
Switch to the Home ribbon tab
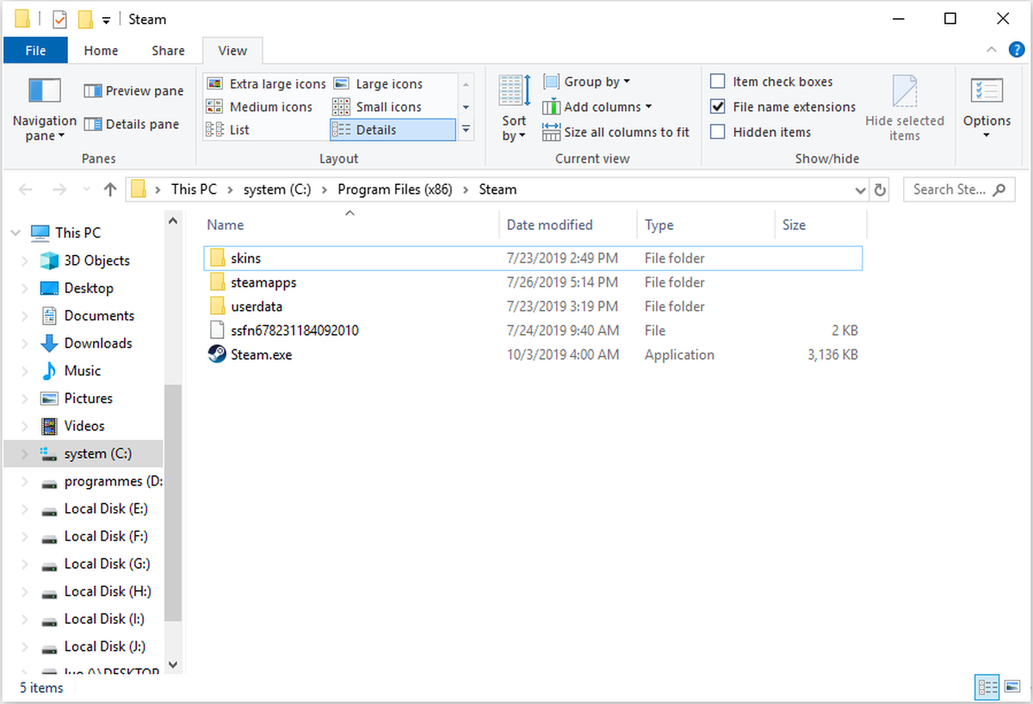point(101,50)
